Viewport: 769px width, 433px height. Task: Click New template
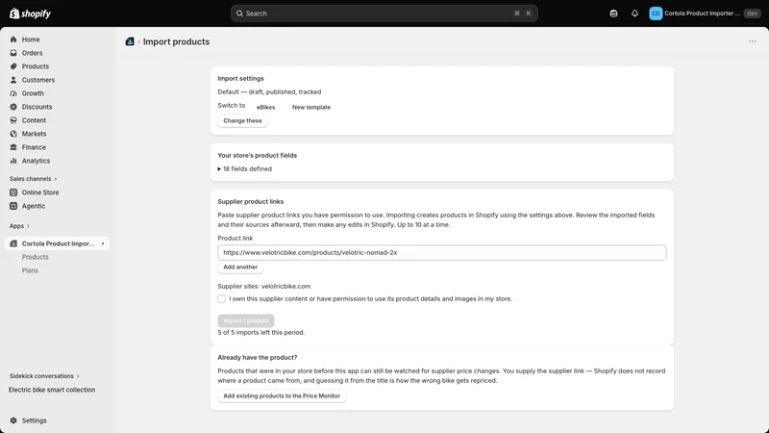(311, 107)
